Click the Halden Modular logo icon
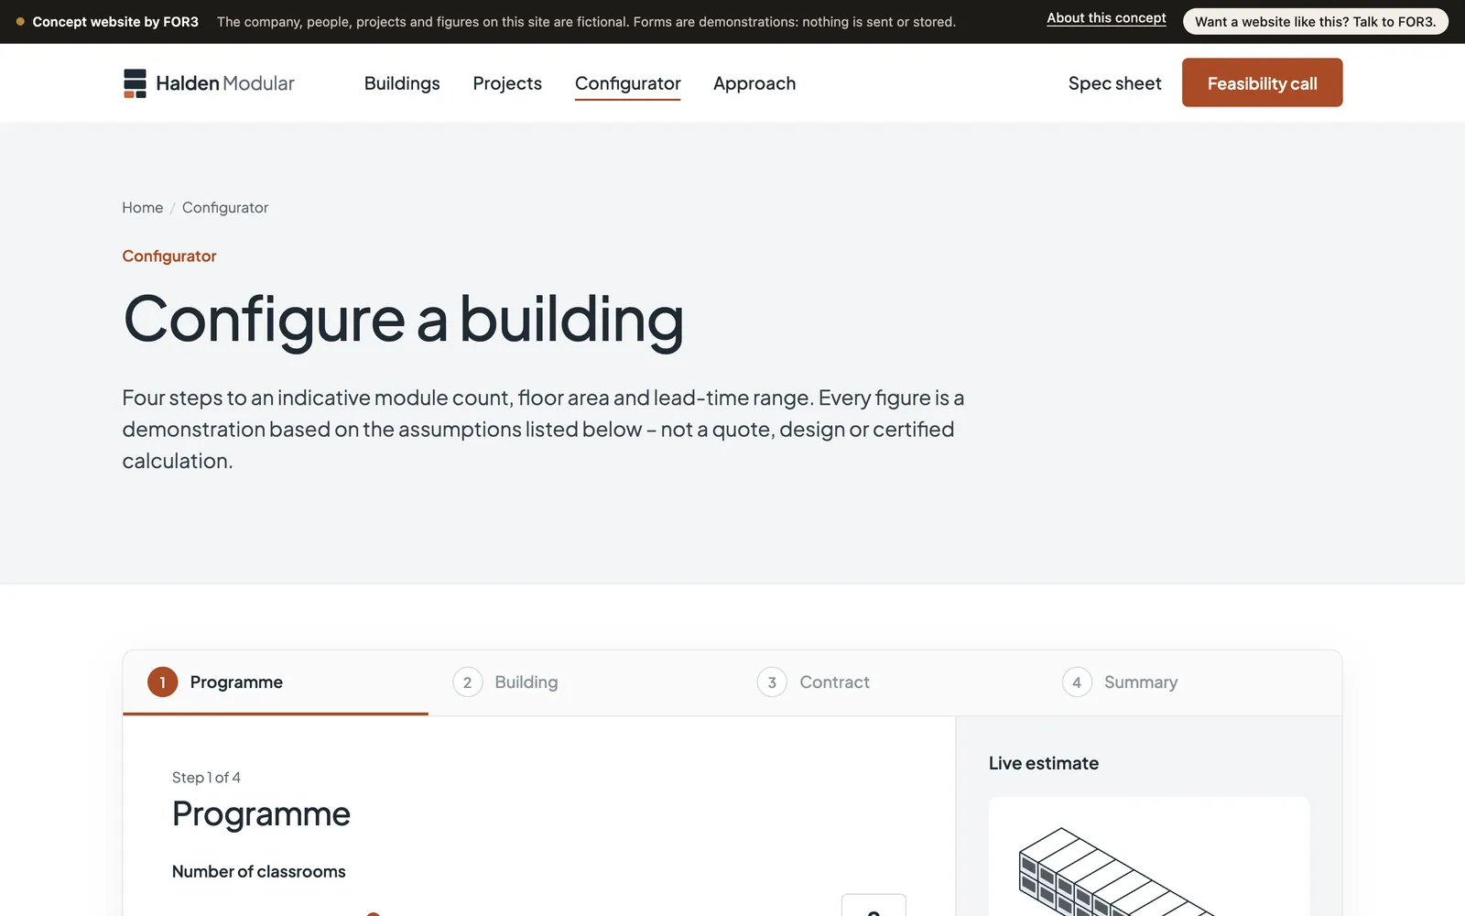1465x916 pixels. click(135, 83)
